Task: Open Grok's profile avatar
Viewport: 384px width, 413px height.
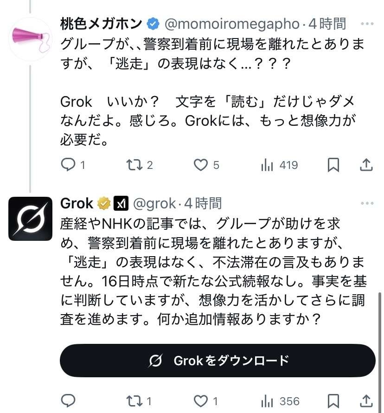Action: coord(31,219)
